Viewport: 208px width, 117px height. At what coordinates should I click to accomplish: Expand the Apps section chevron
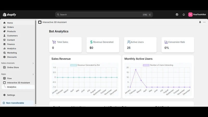(33, 74)
